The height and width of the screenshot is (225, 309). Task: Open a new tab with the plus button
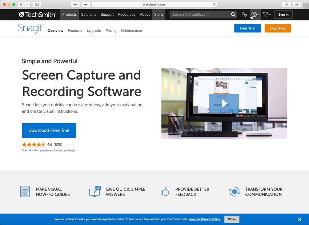[x=306, y=6]
